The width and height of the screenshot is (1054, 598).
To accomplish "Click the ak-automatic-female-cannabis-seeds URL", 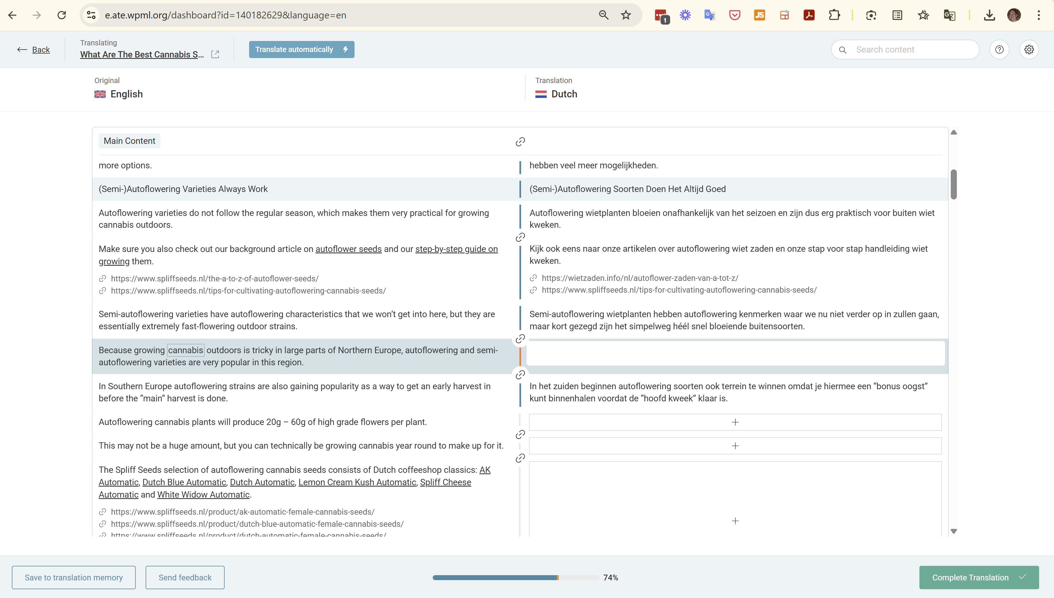I will (x=243, y=512).
